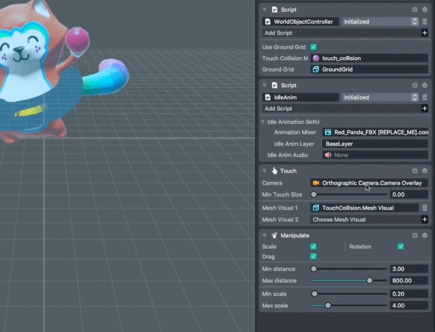Uncheck the Rotation checkbox
Image resolution: width=435 pixels, height=332 pixels.
point(400,247)
